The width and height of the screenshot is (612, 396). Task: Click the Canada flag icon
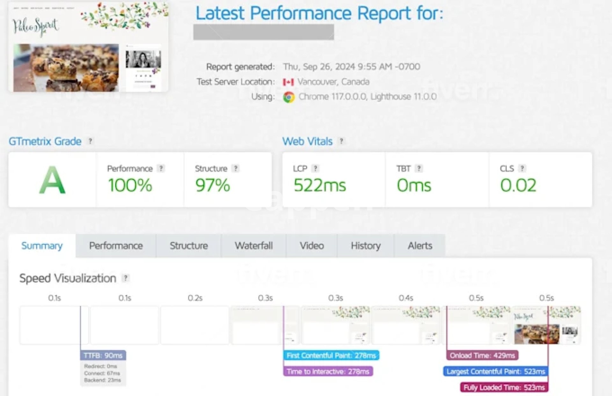point(288,82)
